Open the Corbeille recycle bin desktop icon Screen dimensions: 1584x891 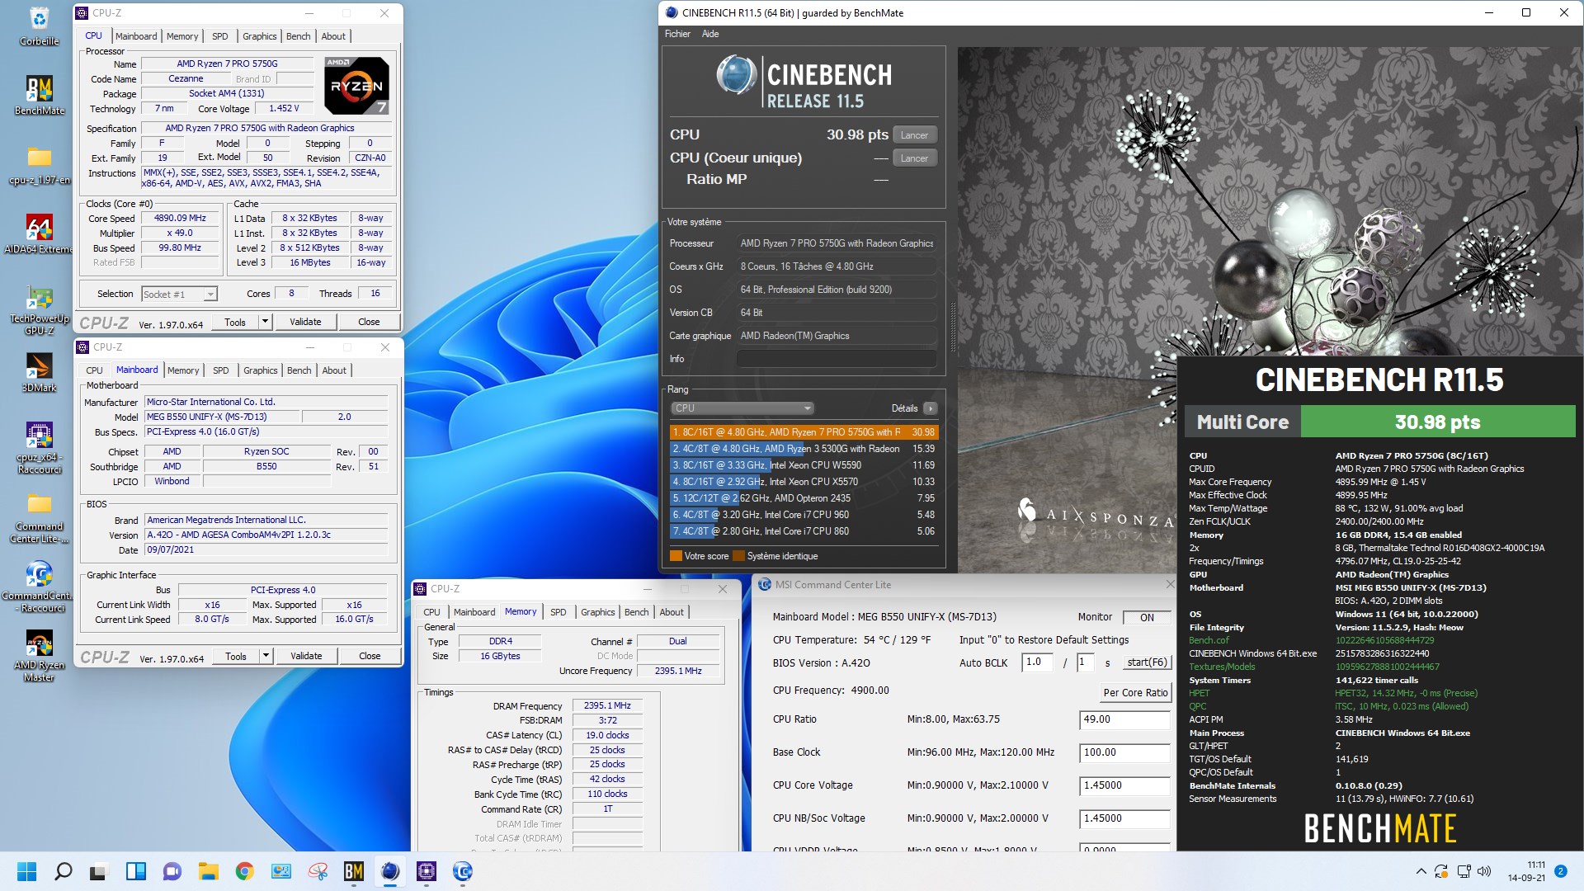tap(39, 26)
